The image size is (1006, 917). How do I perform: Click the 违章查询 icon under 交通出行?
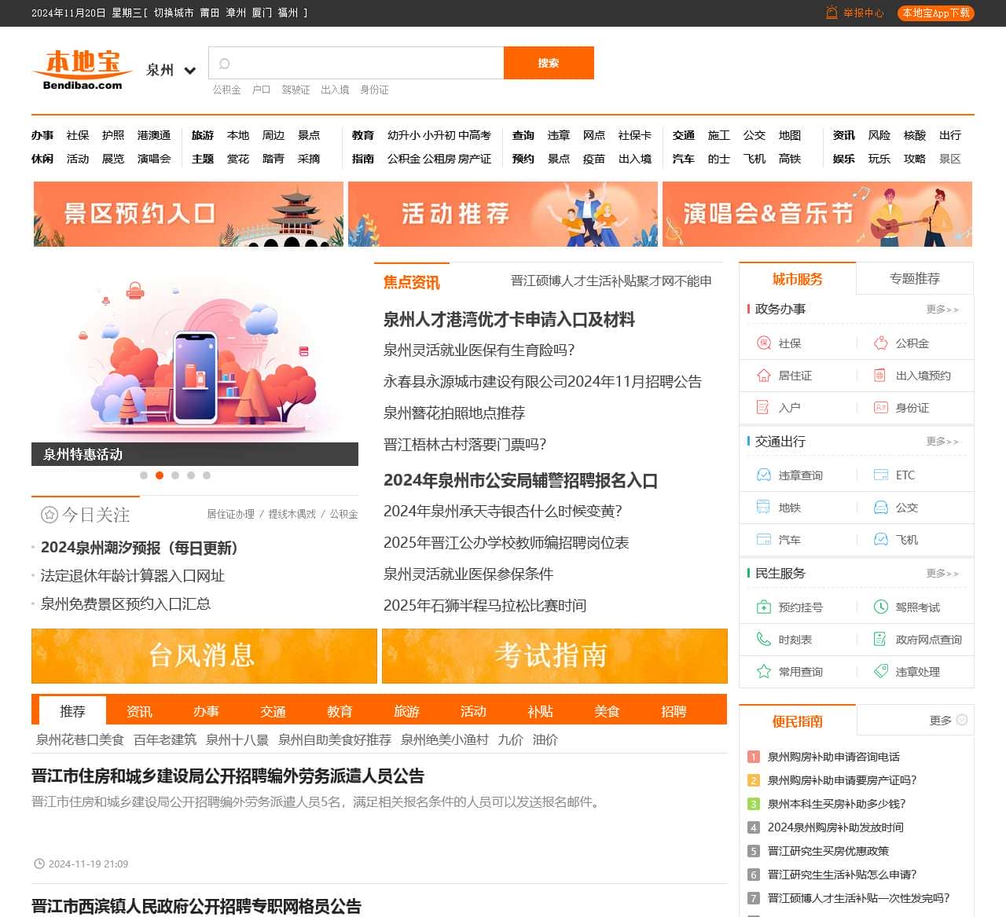[x=763, y=475]
